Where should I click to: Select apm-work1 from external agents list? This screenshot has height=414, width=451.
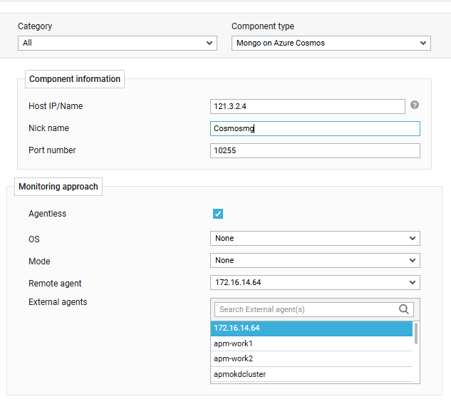(311, 343)
